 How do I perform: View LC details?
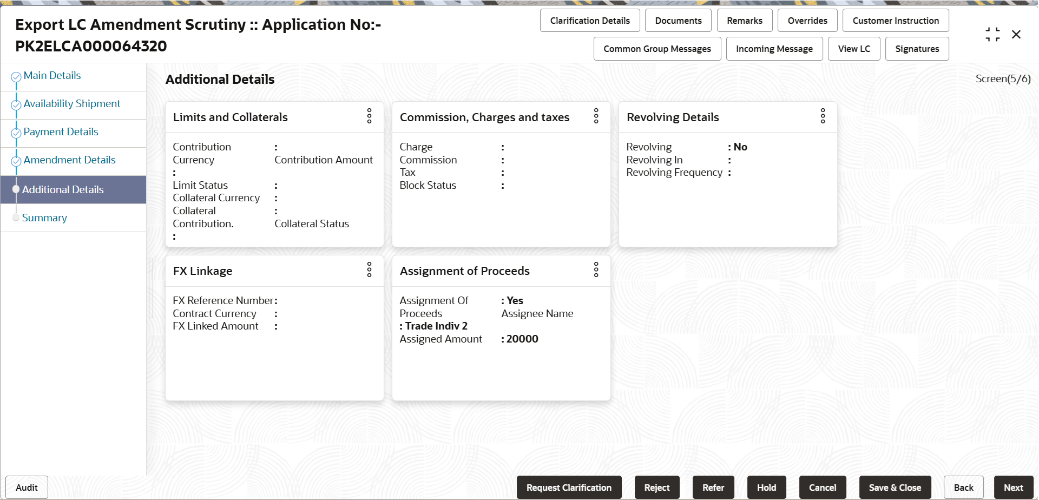point(854,48)
